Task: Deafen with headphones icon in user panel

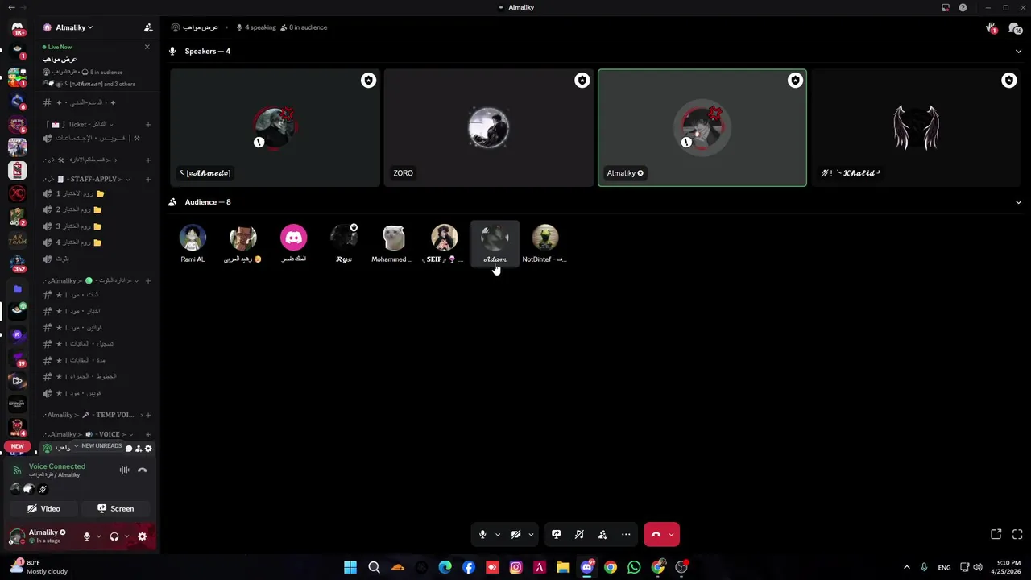Action: pyautogui.click(x=114, y=536)
